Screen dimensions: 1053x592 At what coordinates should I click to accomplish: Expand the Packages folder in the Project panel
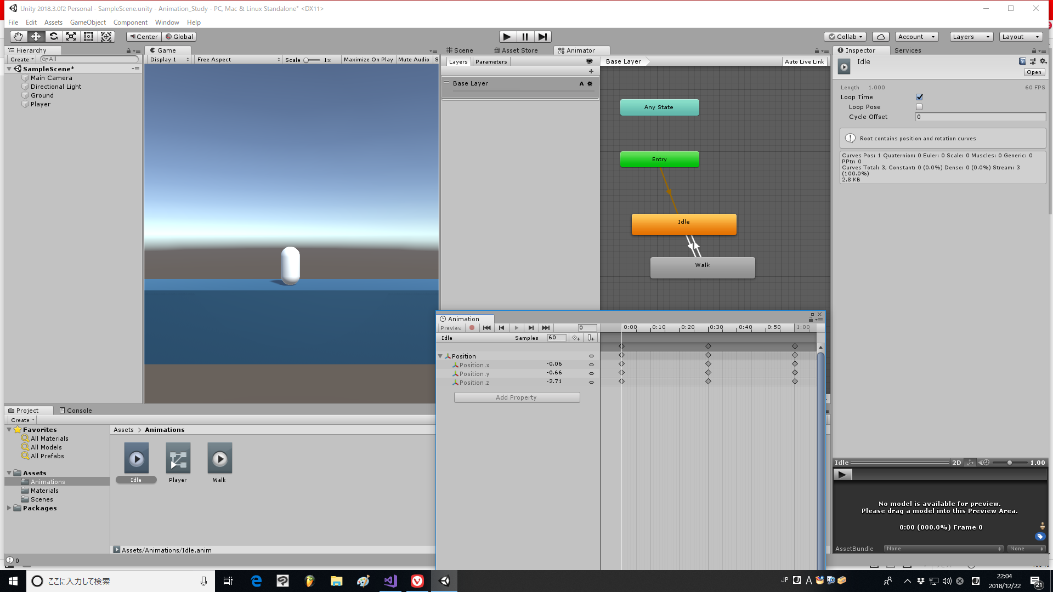tap(9, 508)
